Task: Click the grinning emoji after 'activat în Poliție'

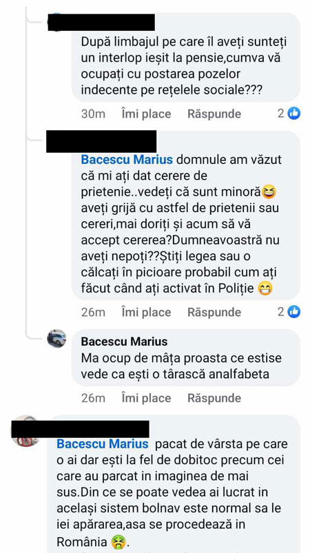Action: [264, 289]
